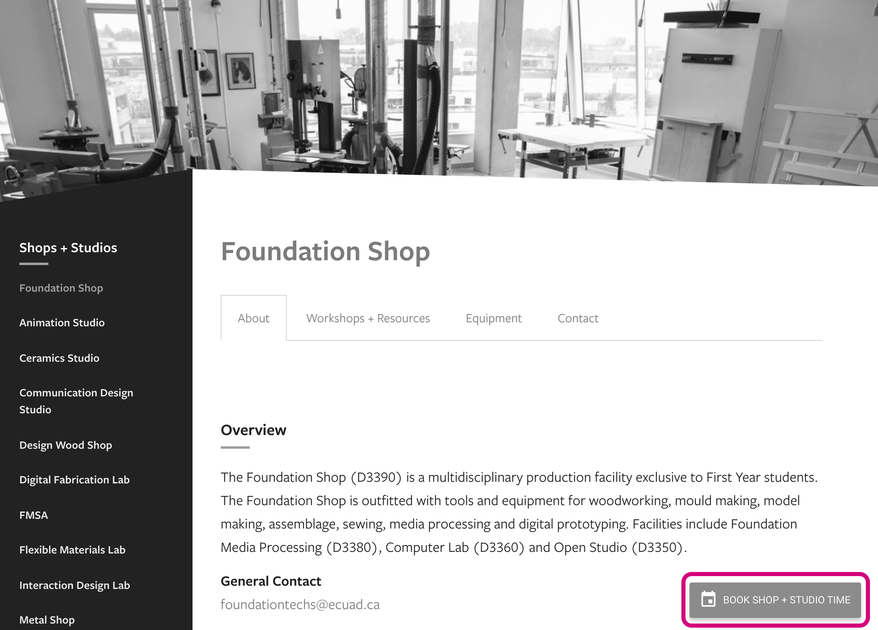878x630 pixels.
Task: Open the Workshops + Resources tab
Action: [368, 318]
